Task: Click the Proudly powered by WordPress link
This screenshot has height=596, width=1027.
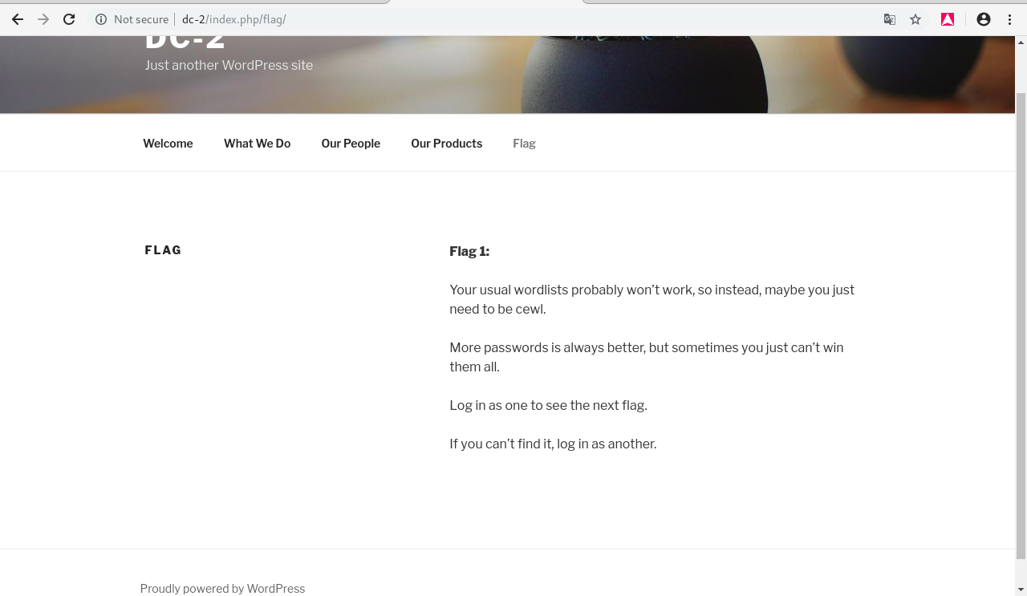Action: click(x=222, y=589)
